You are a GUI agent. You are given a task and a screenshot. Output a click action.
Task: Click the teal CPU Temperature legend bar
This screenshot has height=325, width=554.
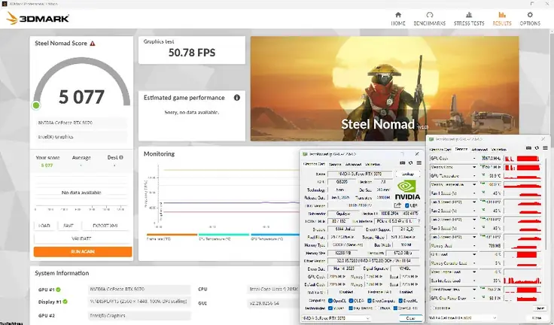(x=224, y=235)
